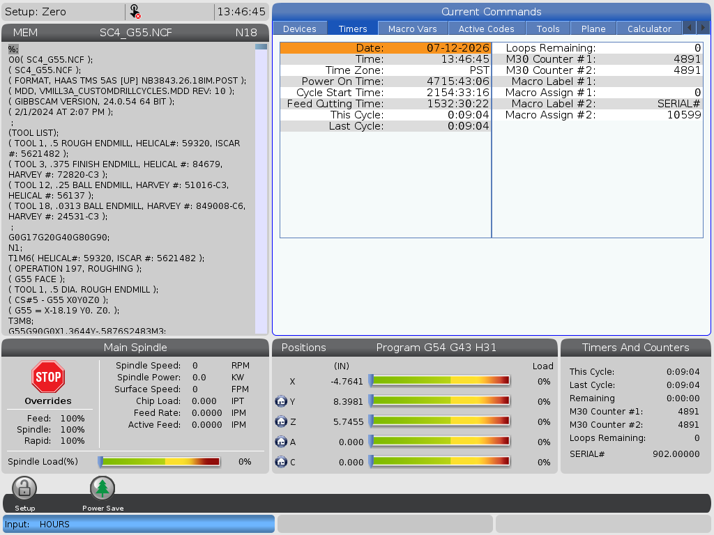Open the Plane tab

point(593,29)
